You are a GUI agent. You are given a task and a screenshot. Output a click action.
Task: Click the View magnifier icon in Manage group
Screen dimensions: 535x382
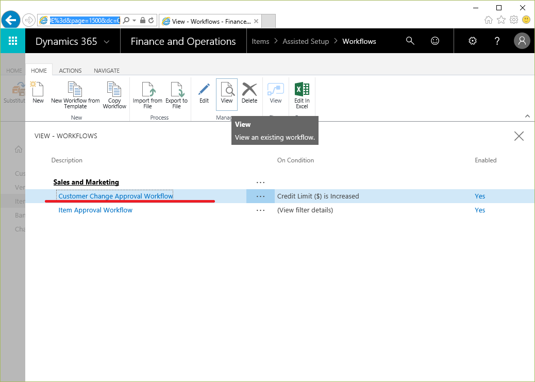pos(227,94)
